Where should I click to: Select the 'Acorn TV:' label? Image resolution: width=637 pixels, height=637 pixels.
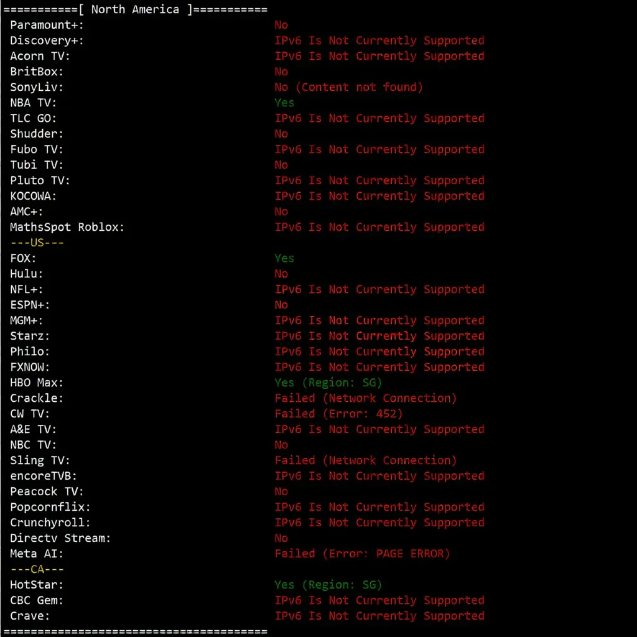40,56
